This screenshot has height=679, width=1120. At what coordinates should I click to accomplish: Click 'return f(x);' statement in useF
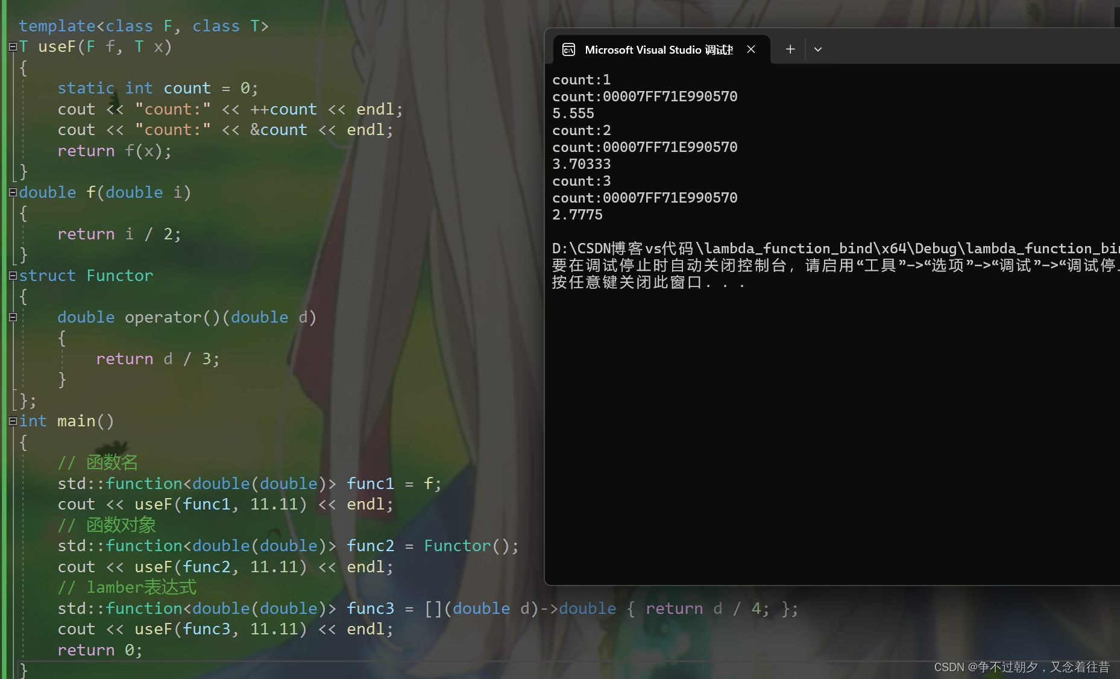coord(115,151)
